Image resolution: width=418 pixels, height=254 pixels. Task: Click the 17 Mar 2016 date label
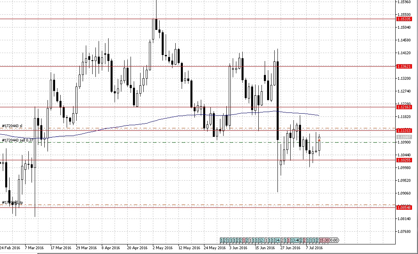[61, 248]
